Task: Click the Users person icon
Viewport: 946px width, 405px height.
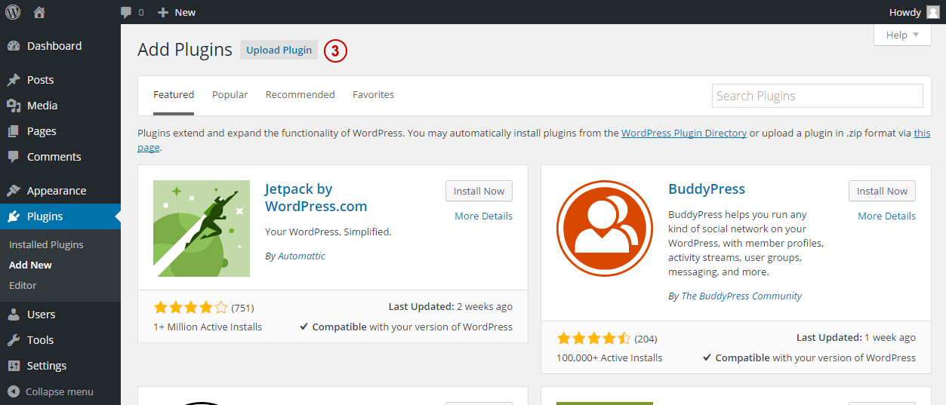Action: 14,314
